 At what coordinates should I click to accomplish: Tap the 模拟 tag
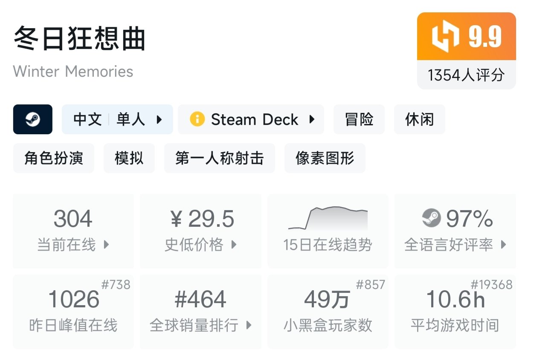129,158
